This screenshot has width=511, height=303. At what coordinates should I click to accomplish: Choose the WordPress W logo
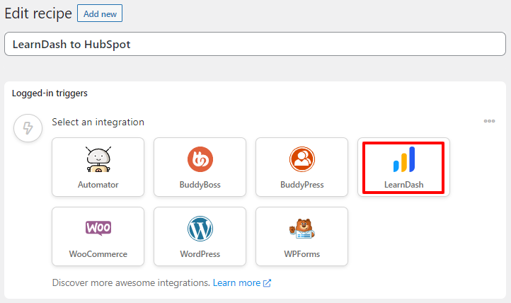(200, 229)
